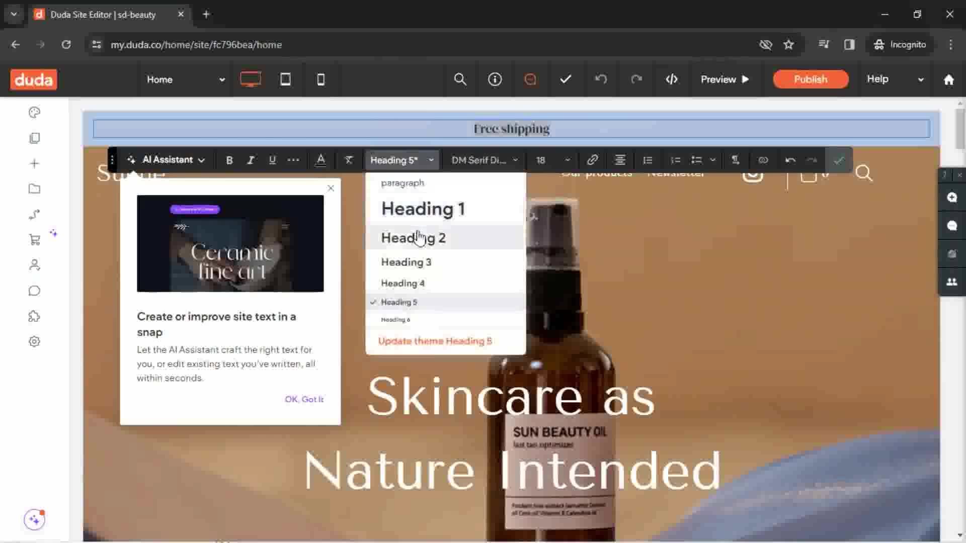Open Content library folder in sidebar
The image size is (966, 543).
(34, 189)
